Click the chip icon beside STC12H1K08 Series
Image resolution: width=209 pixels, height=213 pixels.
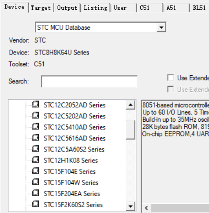[x=36, y=159]
